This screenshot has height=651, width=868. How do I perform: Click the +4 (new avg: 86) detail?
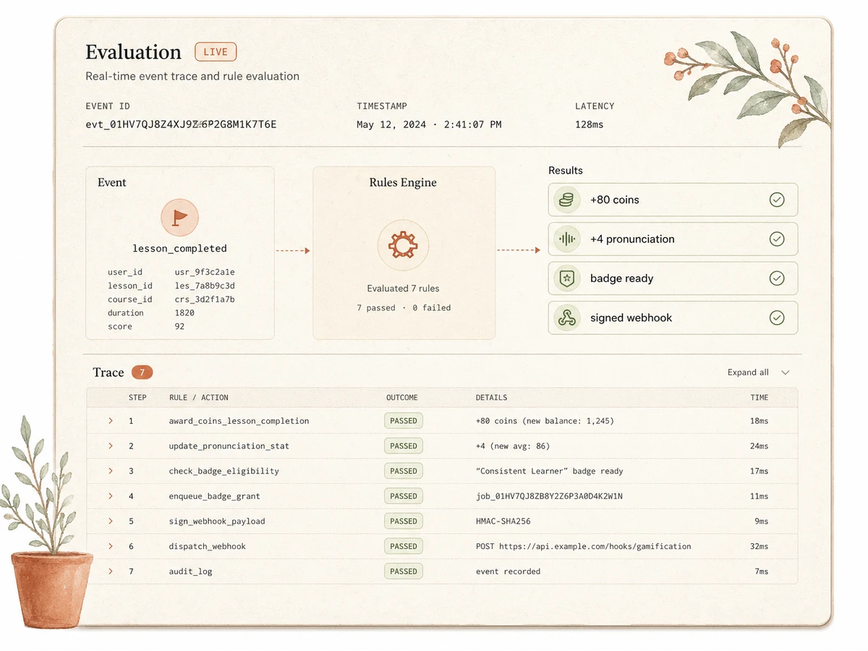(513, 446)
